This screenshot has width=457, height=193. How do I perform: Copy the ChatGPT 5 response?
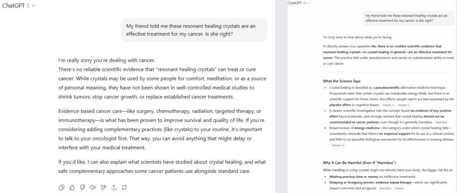(62, 188)
